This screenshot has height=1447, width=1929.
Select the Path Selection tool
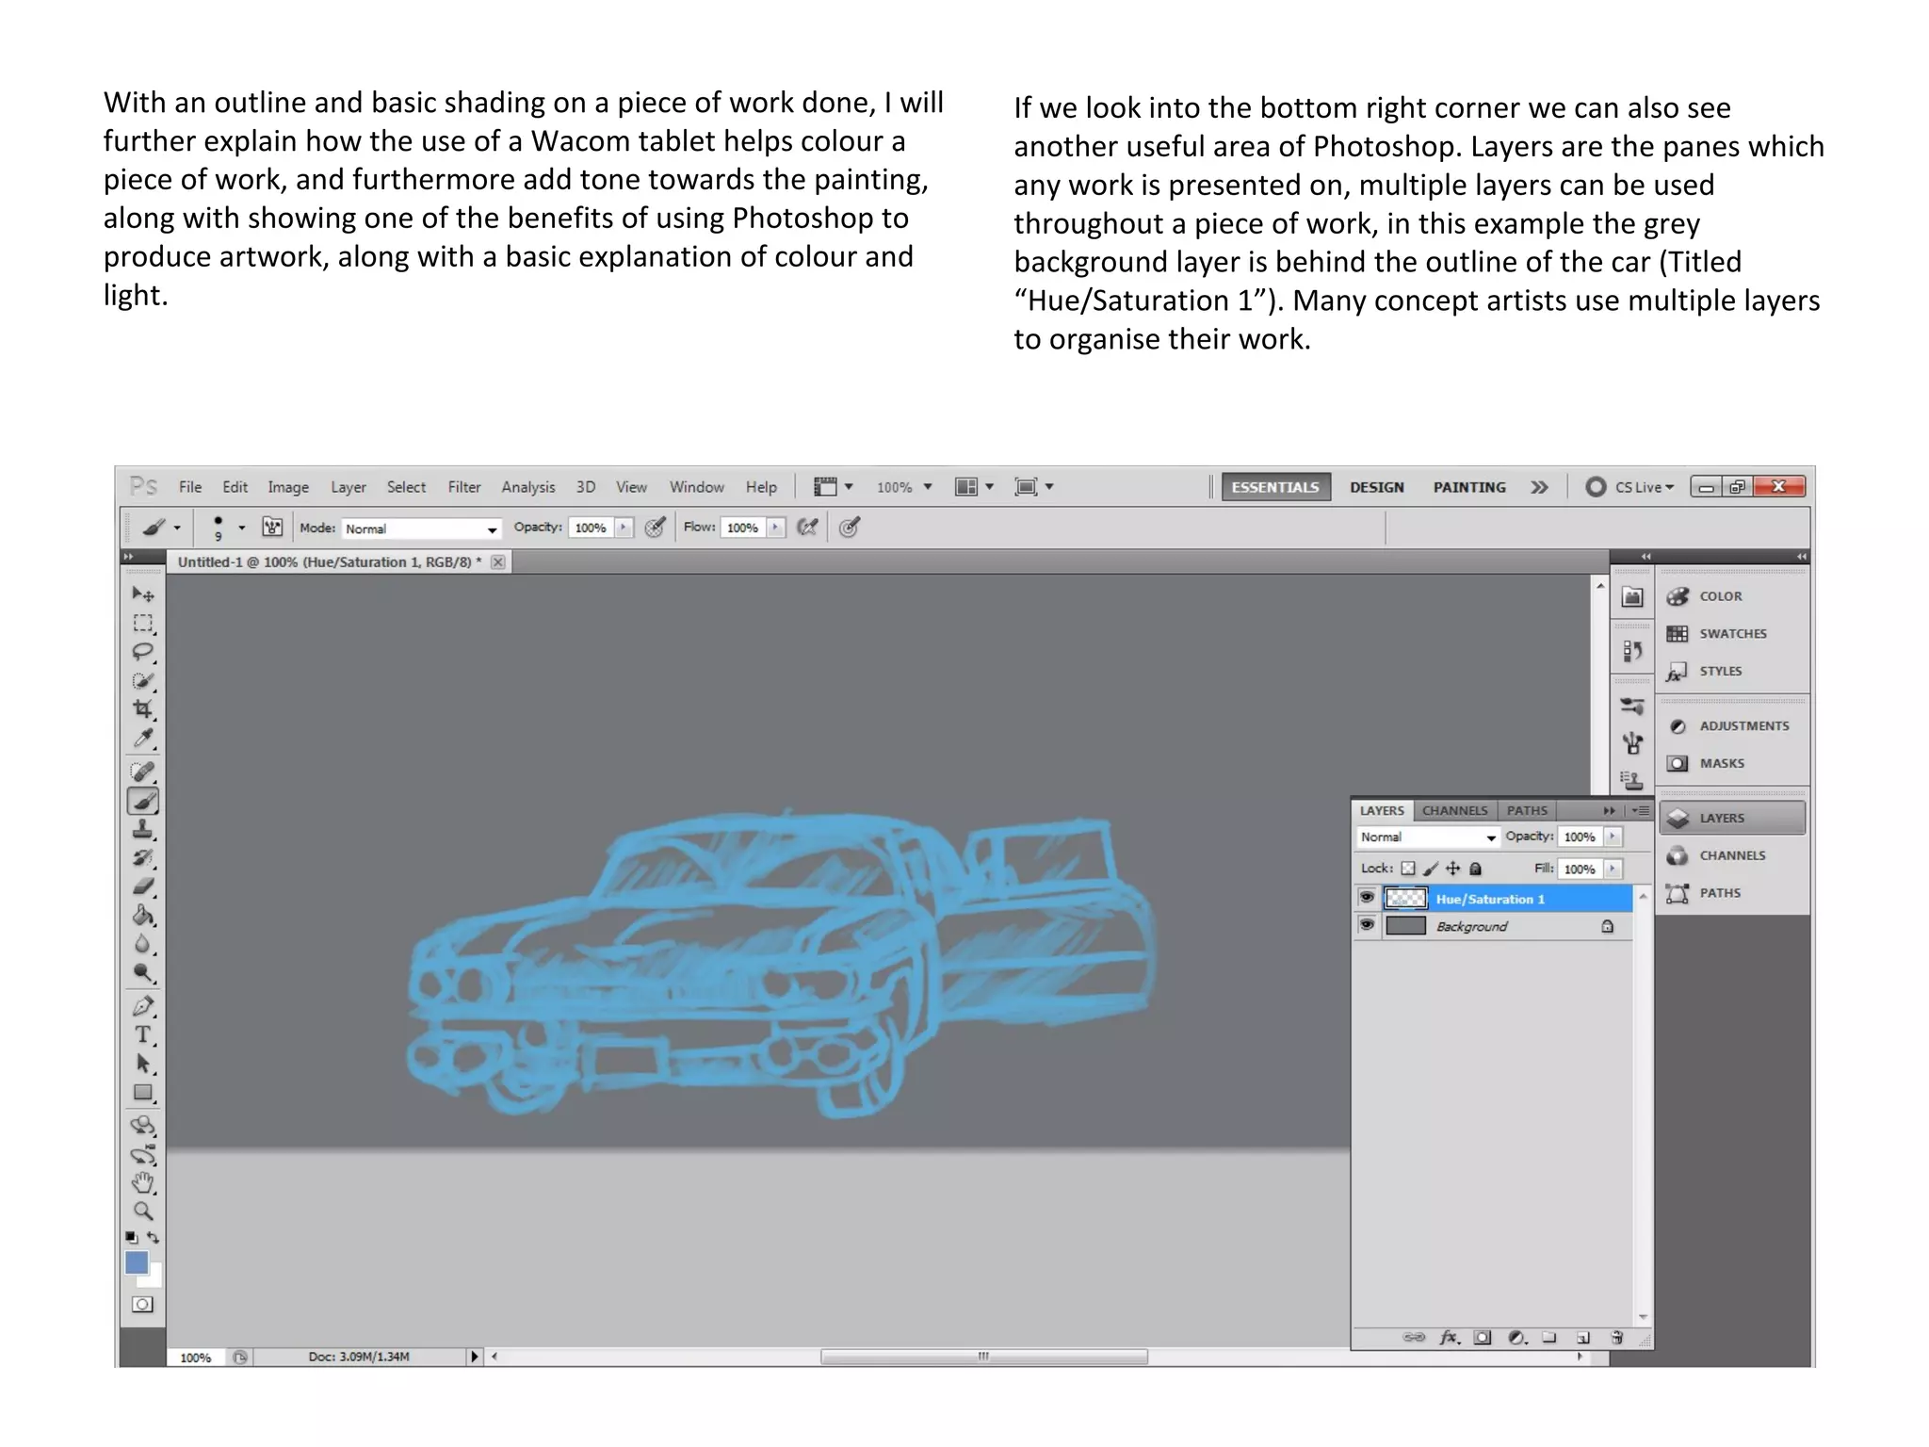[x=143, y=1064]
